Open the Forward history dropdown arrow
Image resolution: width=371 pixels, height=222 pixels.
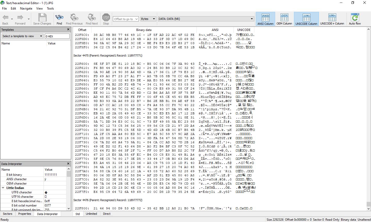pyautogui.click(x=29, y=19)
